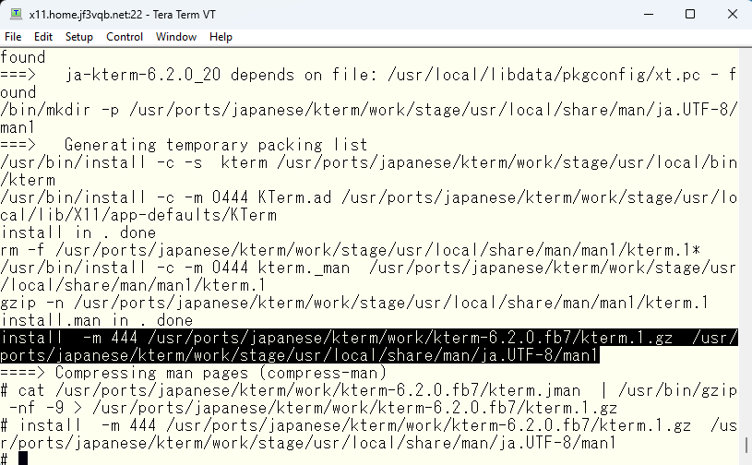The height and width of the screenshot is (465, 752).
Task: Maximize the Tera Term window
Action: tap(689, 15)
